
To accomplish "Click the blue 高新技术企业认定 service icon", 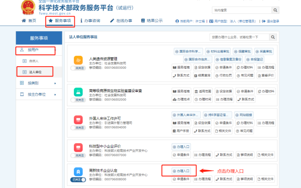I will pos(78,171).
